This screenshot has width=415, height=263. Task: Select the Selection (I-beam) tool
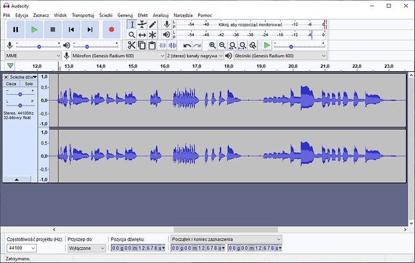[x=132, y=24]
